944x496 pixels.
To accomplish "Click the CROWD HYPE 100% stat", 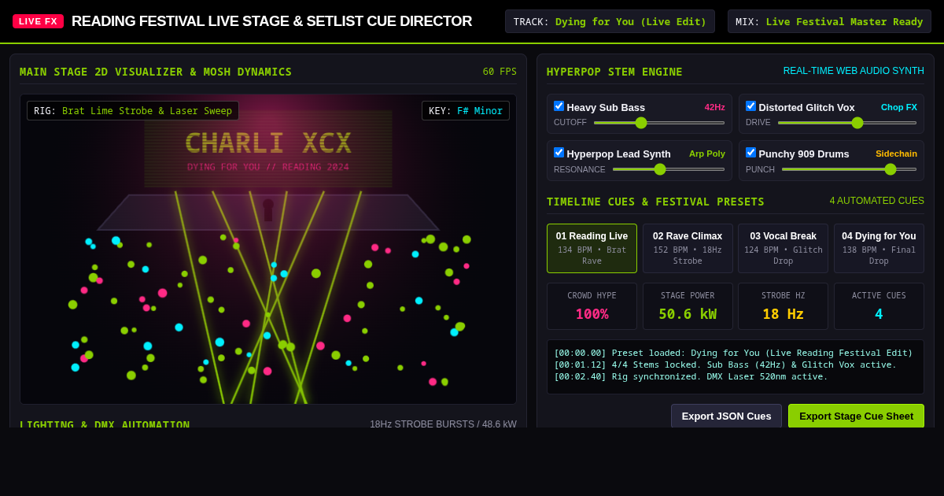I will point(592,306).
